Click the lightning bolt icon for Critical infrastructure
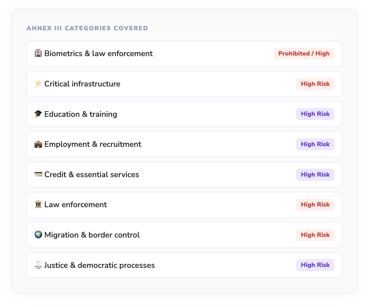The height and width of the screenshot is (307, 371). click(38, 84)
